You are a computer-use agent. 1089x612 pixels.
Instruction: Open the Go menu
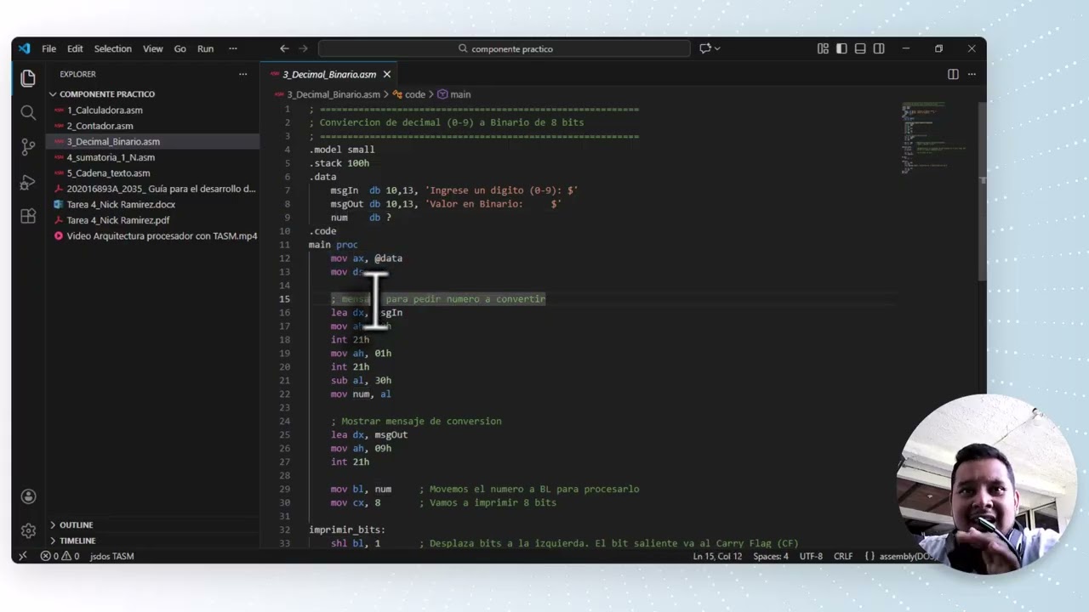[x=180, y=48]
